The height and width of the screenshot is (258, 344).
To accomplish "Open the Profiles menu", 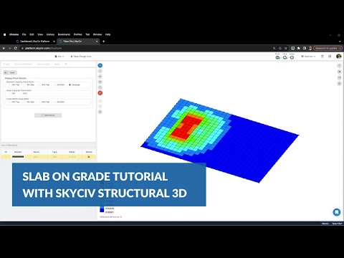I will pyautogui.click(x=78, y=34).
